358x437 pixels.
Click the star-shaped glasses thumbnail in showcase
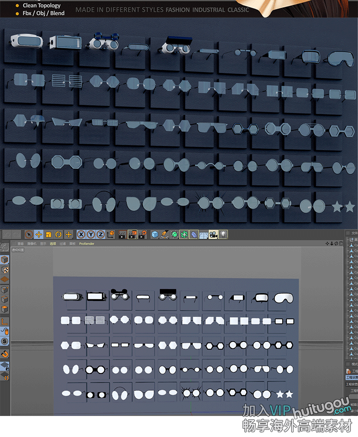click(x=343, y=207)
